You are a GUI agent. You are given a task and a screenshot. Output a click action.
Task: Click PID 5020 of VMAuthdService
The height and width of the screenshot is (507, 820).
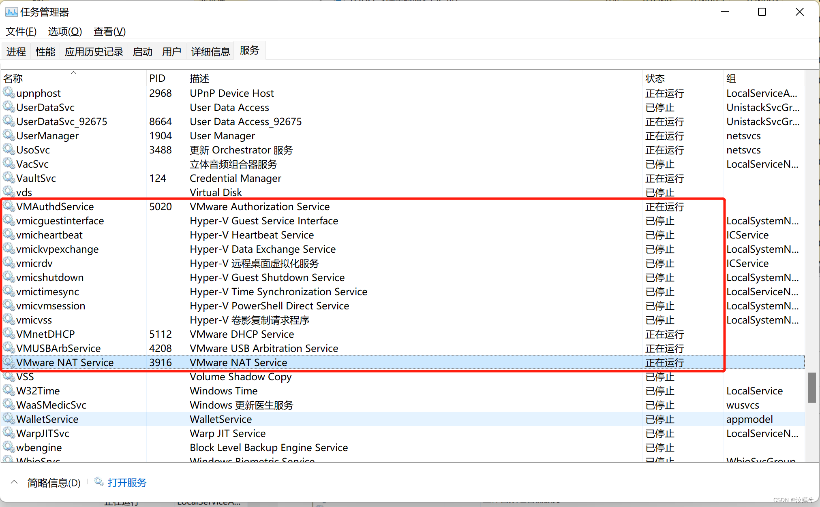point(161,207)
